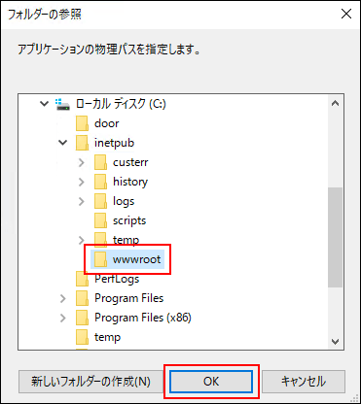The width and height of the screenshot is (361, 404).
Task: Select the PerfLogs folder name
Action: tap(117, 279)
